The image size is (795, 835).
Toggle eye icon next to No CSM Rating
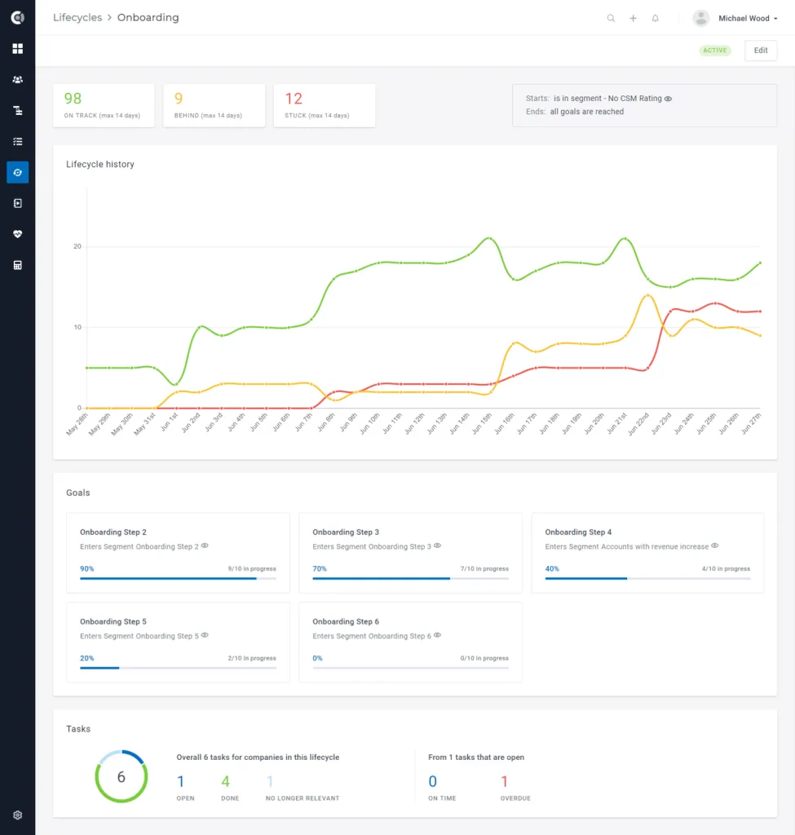click(669, 99)
